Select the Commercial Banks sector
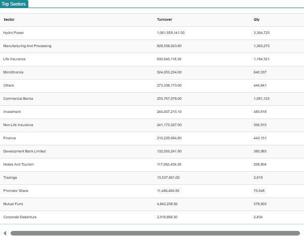 [18, 99]
